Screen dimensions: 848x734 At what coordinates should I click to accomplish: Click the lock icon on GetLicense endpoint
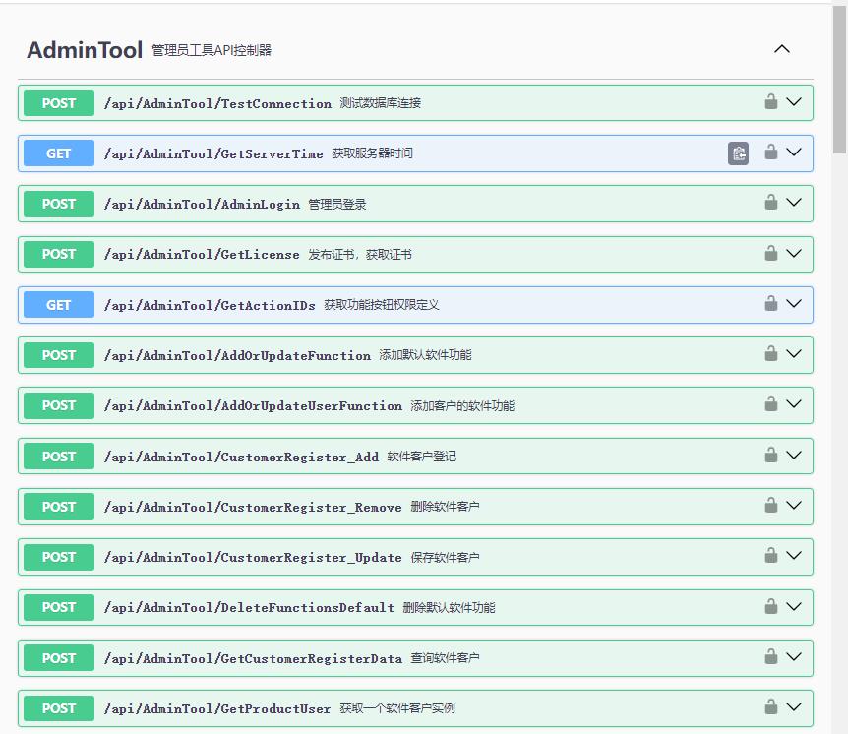click(x=771, y=254)
